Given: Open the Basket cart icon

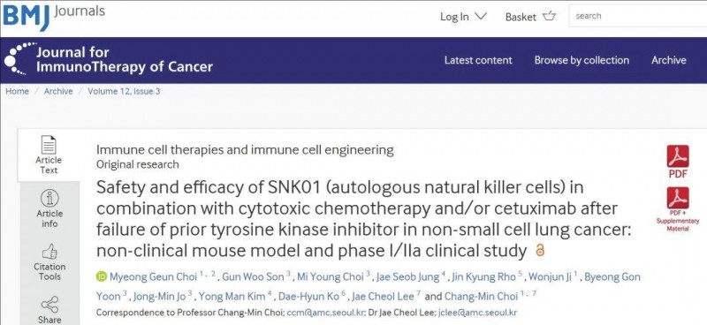Looking at the screenshot, I should 549,17.
